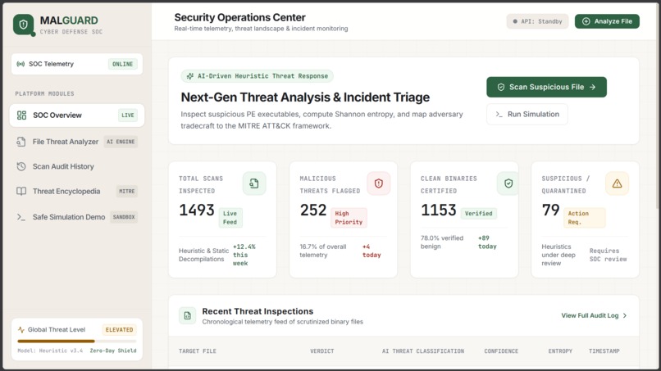
Task: Open View Full Audit Log link
Action: click(x=594, y=315)
